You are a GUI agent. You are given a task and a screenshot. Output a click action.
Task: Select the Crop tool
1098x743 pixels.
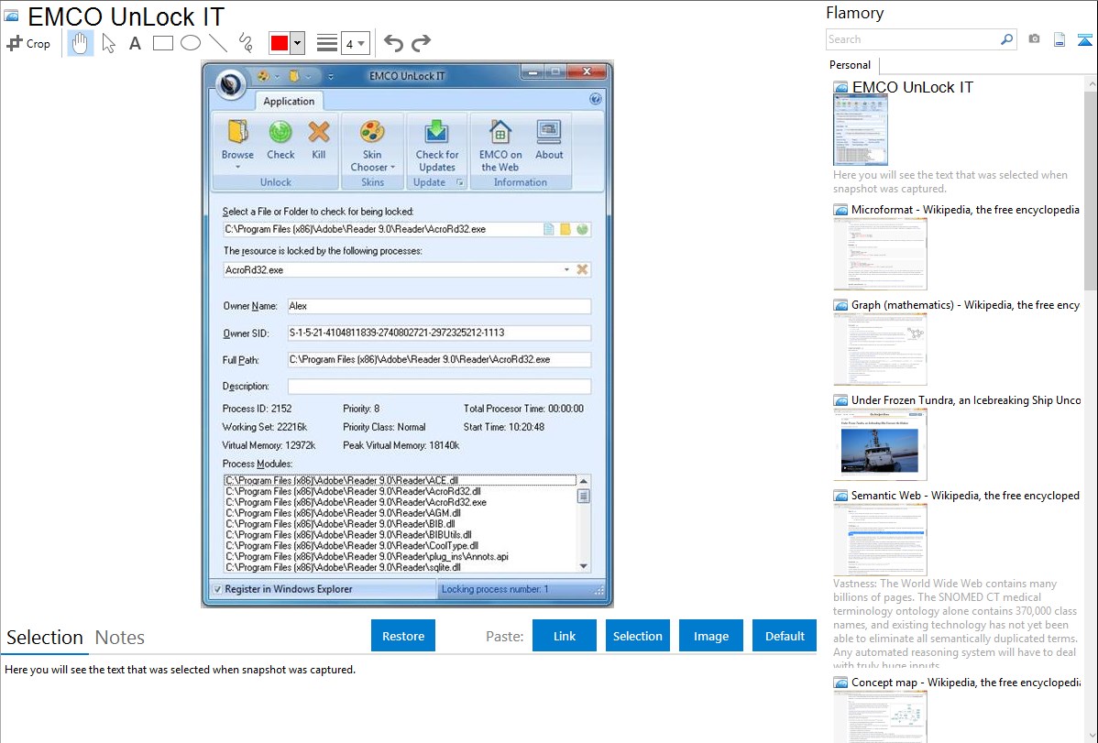[x=28, y=43]
